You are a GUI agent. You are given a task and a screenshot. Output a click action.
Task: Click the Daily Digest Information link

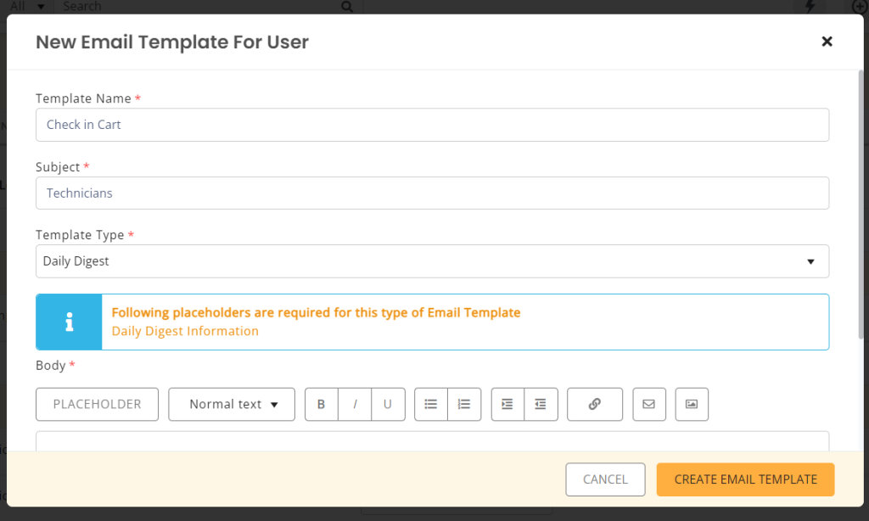point(185,331)
